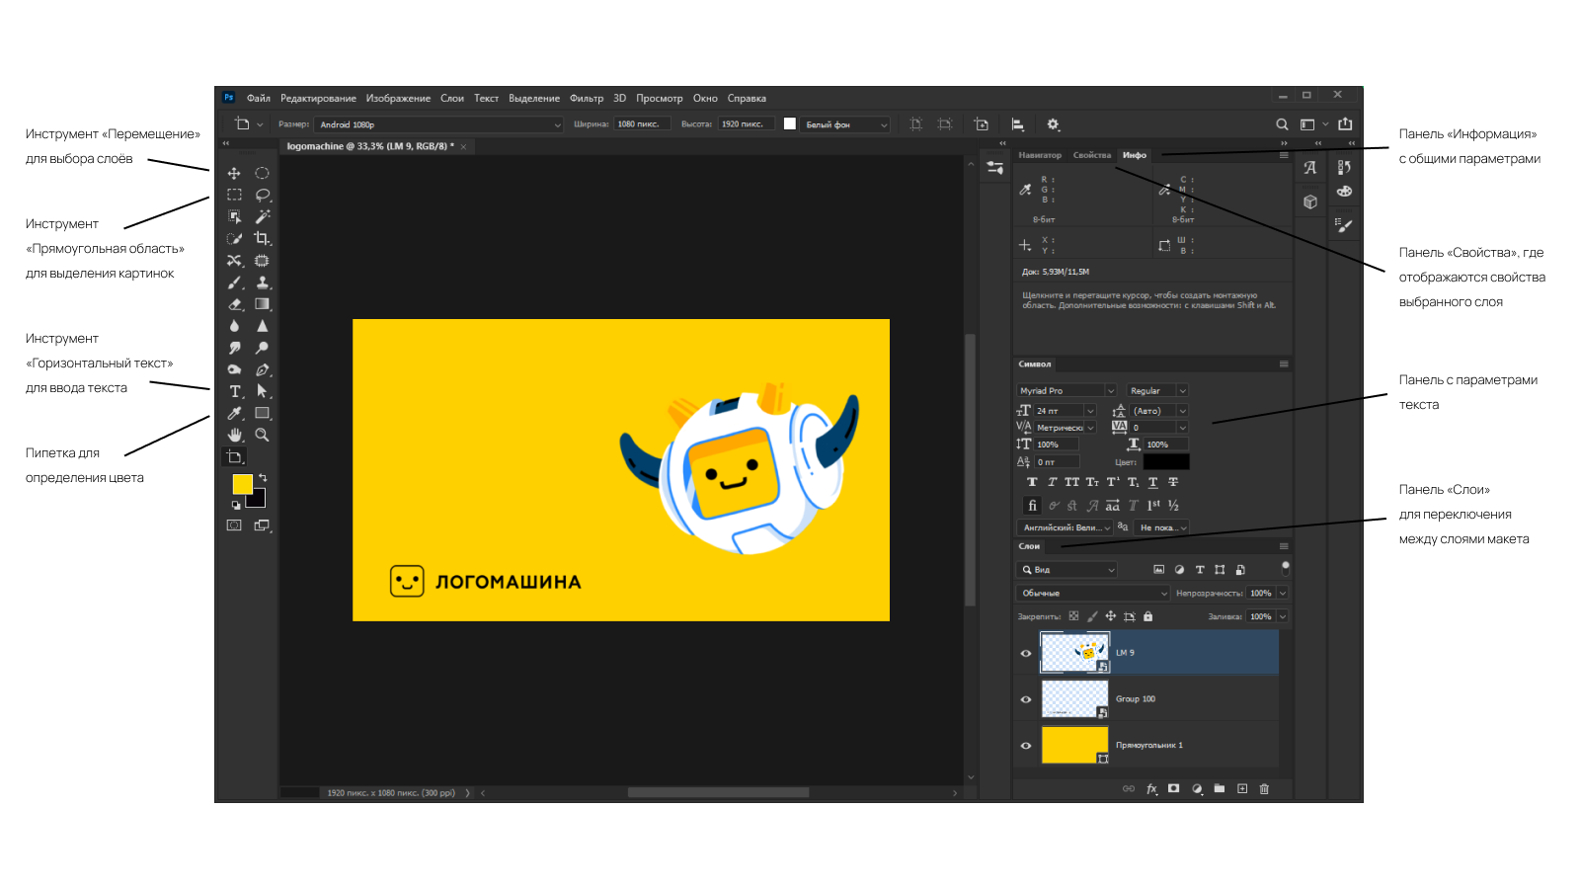
Task: Open the Обычные blend mode dropdown
Action: [x=1093, y=594]
